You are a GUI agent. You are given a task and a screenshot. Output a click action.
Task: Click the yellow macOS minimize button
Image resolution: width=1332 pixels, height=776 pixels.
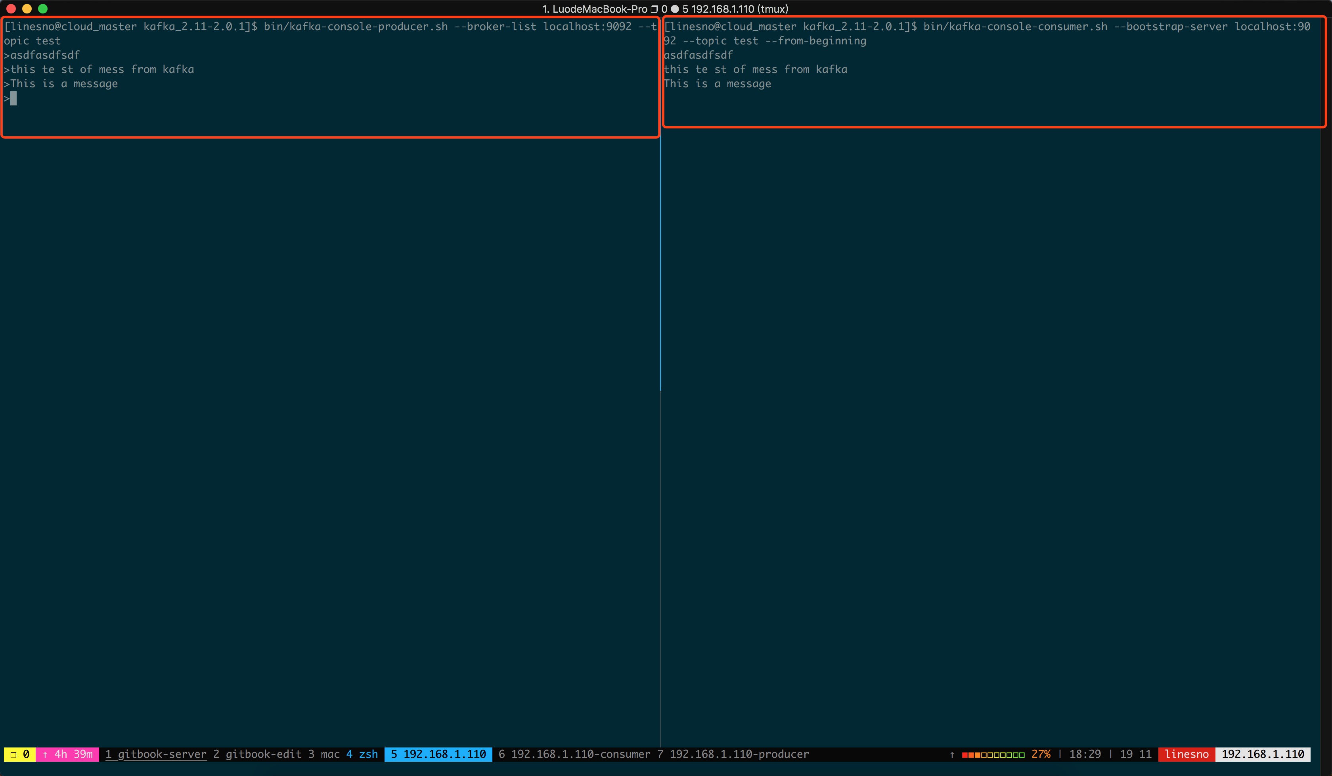[27, 8]
